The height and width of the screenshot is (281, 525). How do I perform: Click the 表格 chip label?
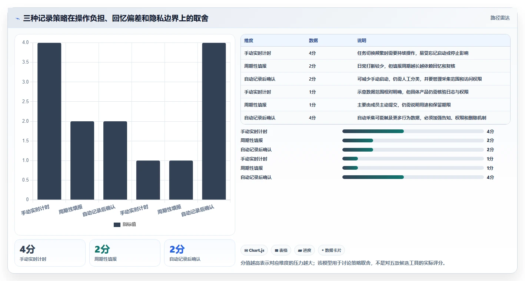[x=283, y=251]
